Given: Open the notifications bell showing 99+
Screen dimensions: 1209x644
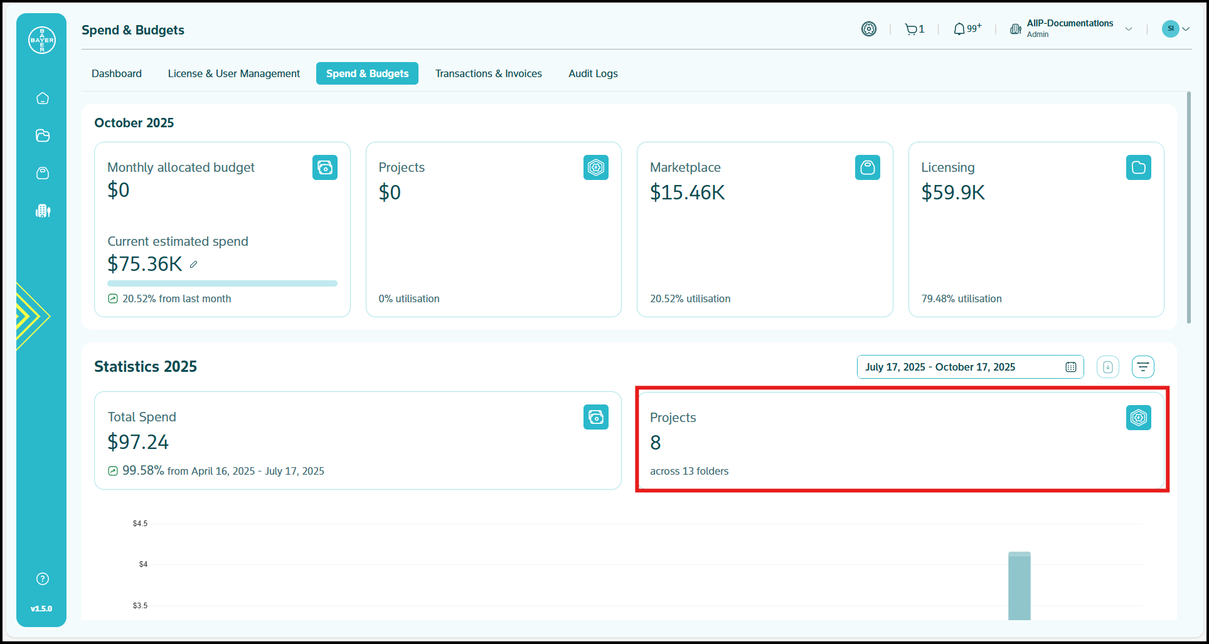Looking at the screenshot, I should [966, 29].
